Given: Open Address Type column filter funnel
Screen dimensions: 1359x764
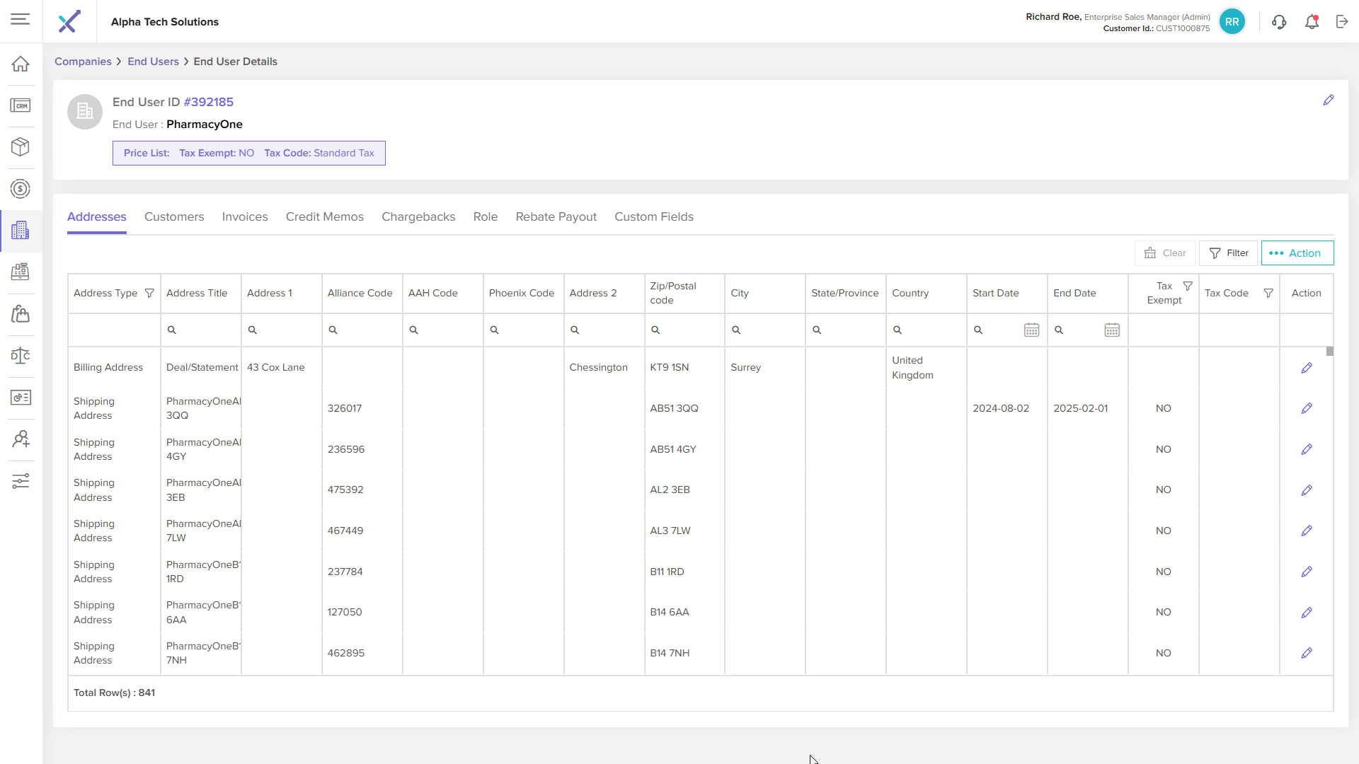Looking at the screenshot, I should (x=149, y=293).
